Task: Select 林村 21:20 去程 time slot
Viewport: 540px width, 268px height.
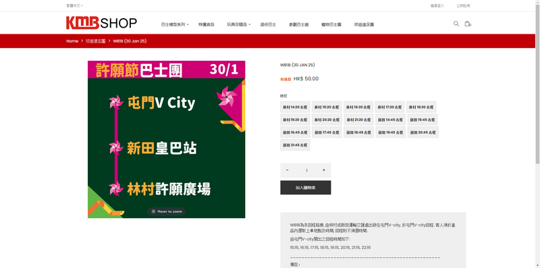Action: pyautogui.click(x=358, y=119)
